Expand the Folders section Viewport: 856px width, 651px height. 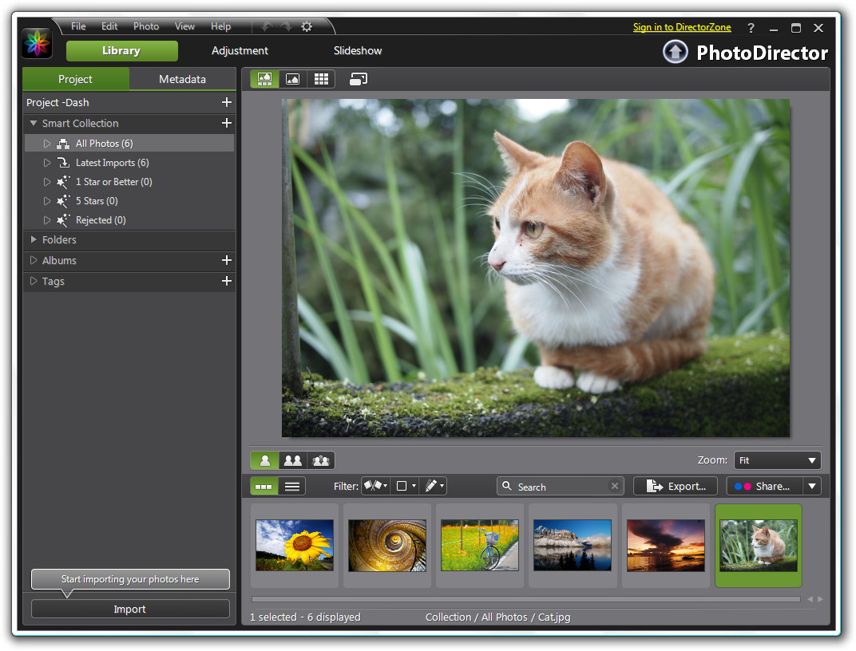pos(59,239)
